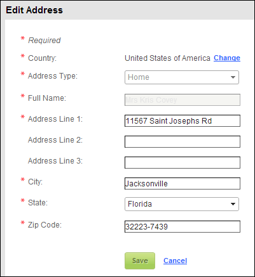The width and height of the screenshot is (255, 277).
Task: Click the input box containing 32223-7439
Action: (x=183, y=226)
